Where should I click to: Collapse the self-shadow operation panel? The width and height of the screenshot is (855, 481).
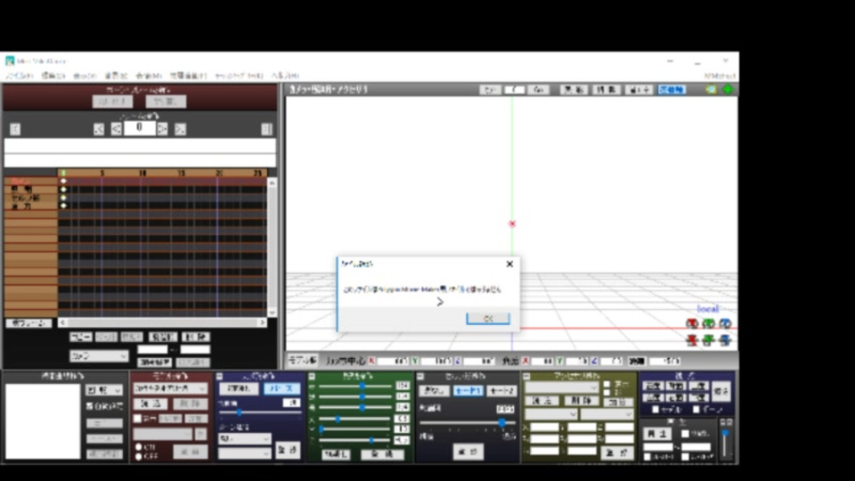tap(419, 376)
